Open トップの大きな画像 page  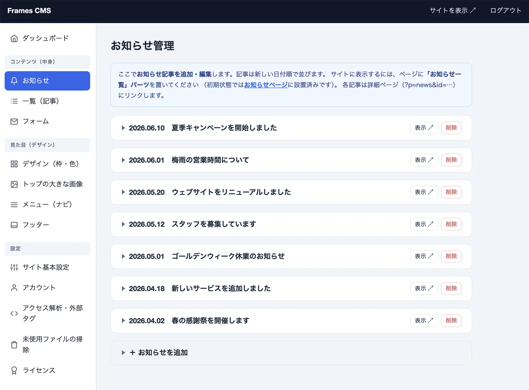pyautogui.click(x=47, y=184)
